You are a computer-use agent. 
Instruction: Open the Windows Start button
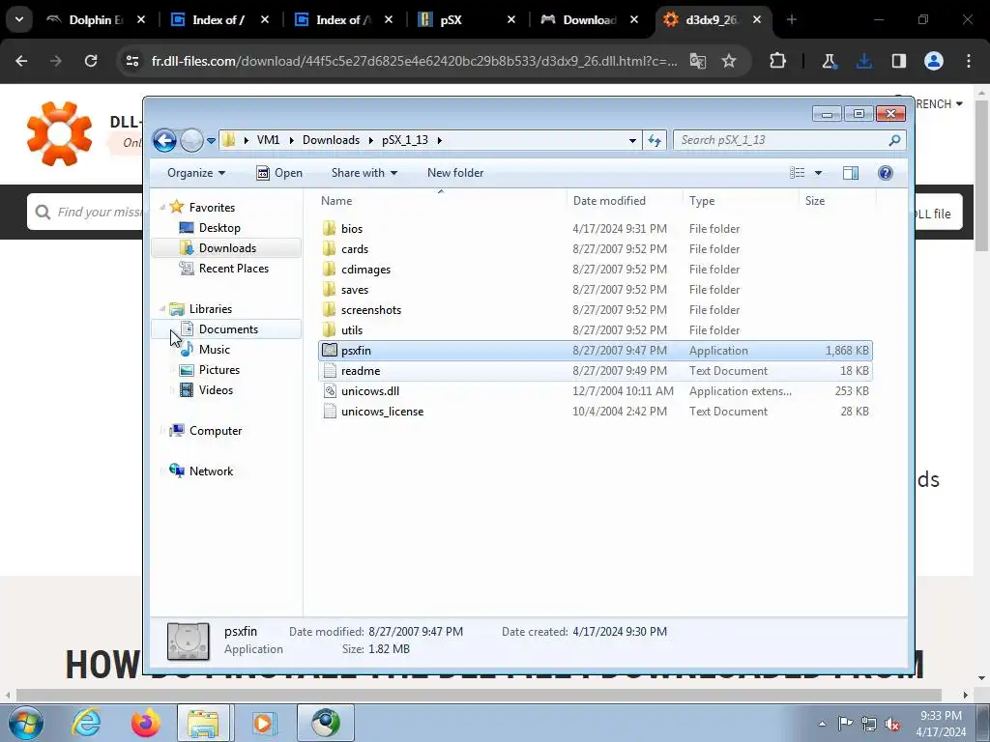tap(26, 723)
